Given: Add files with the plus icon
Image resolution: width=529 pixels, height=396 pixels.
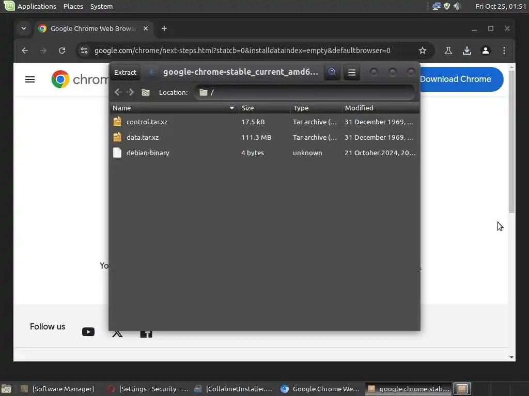Looking at the screenshot, I should (151, 72).
